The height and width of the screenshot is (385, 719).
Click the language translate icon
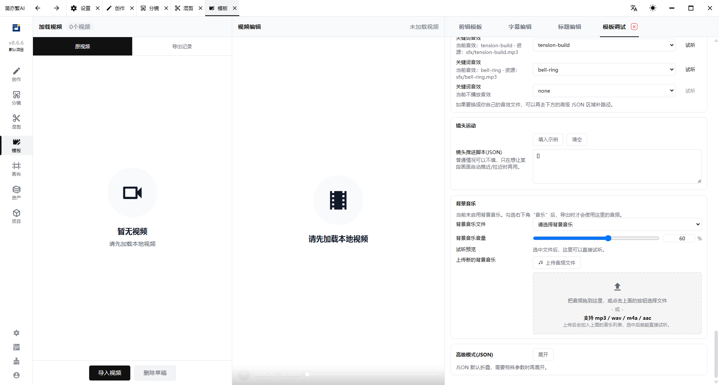point(634,8)
